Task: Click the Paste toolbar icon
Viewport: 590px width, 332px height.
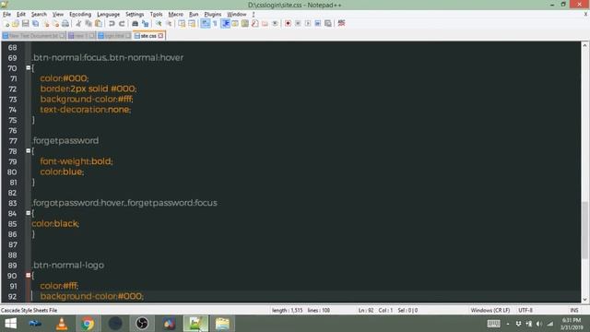Action: pos(99,24)
